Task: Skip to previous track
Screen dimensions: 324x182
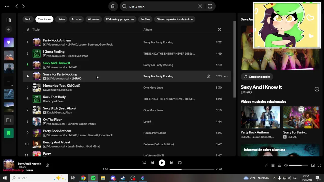Action: point(152,163)
